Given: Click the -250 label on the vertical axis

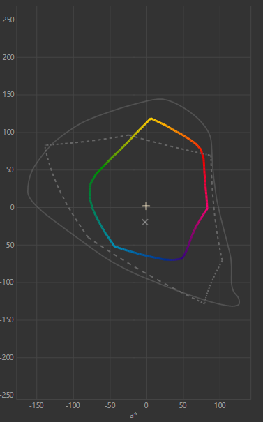Looking at the screenshot, I should 7,395.
